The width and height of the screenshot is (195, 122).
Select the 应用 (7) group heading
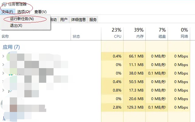[x=11, y=47]
